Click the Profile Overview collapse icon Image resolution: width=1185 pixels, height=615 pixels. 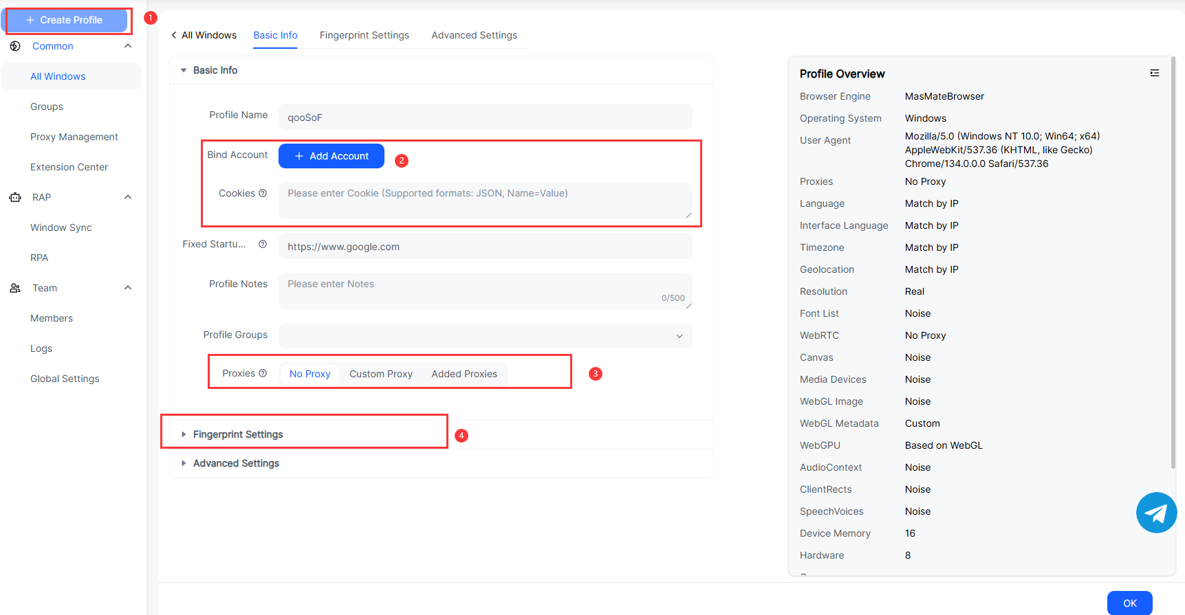click(1154, 73)
